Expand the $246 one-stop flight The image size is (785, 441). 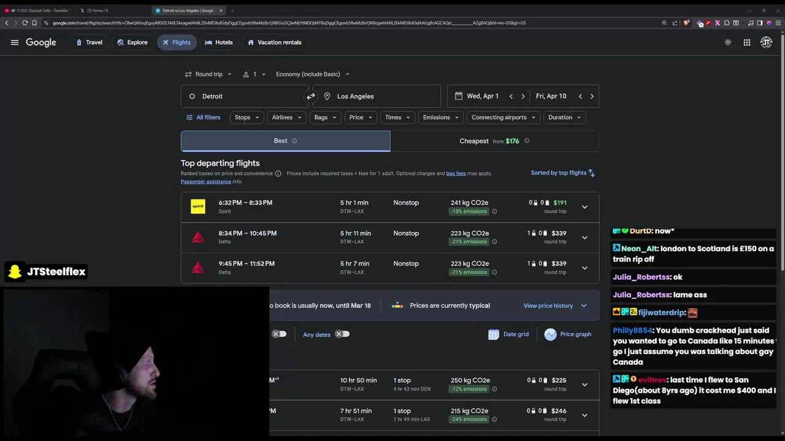pos(584,415)
